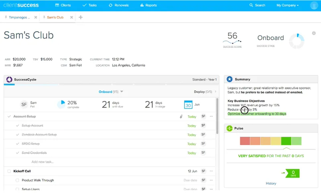Screen dimensions: 321x193
Task: Go to the Deploy (0/5) stage
Action: (203, 92)
